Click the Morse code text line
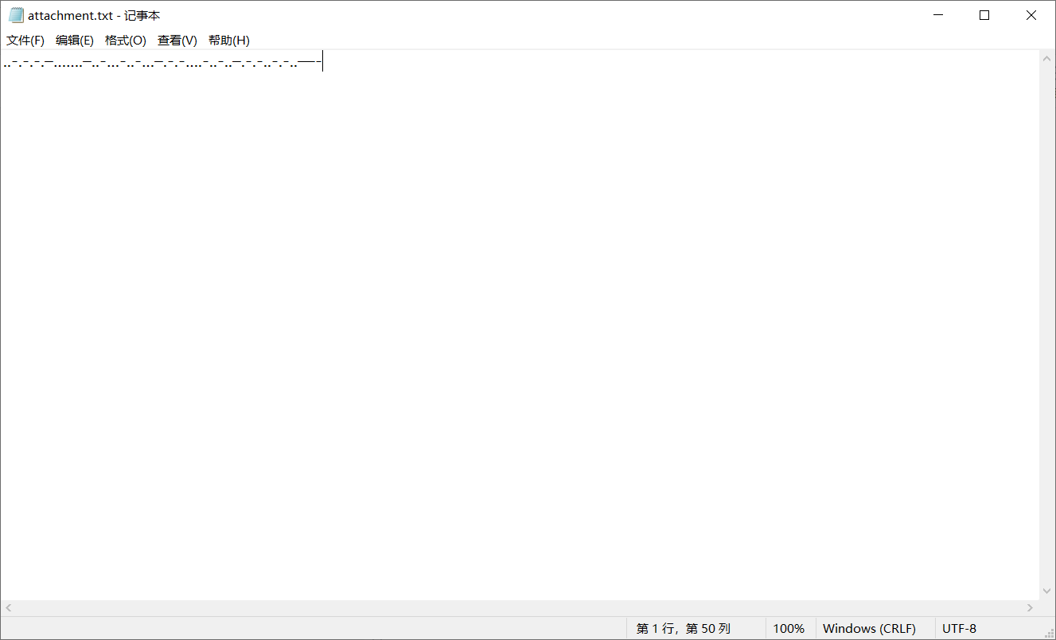The height and width of the screenshot is (640, 1056). pyautogui.click(x=162, y=62)
